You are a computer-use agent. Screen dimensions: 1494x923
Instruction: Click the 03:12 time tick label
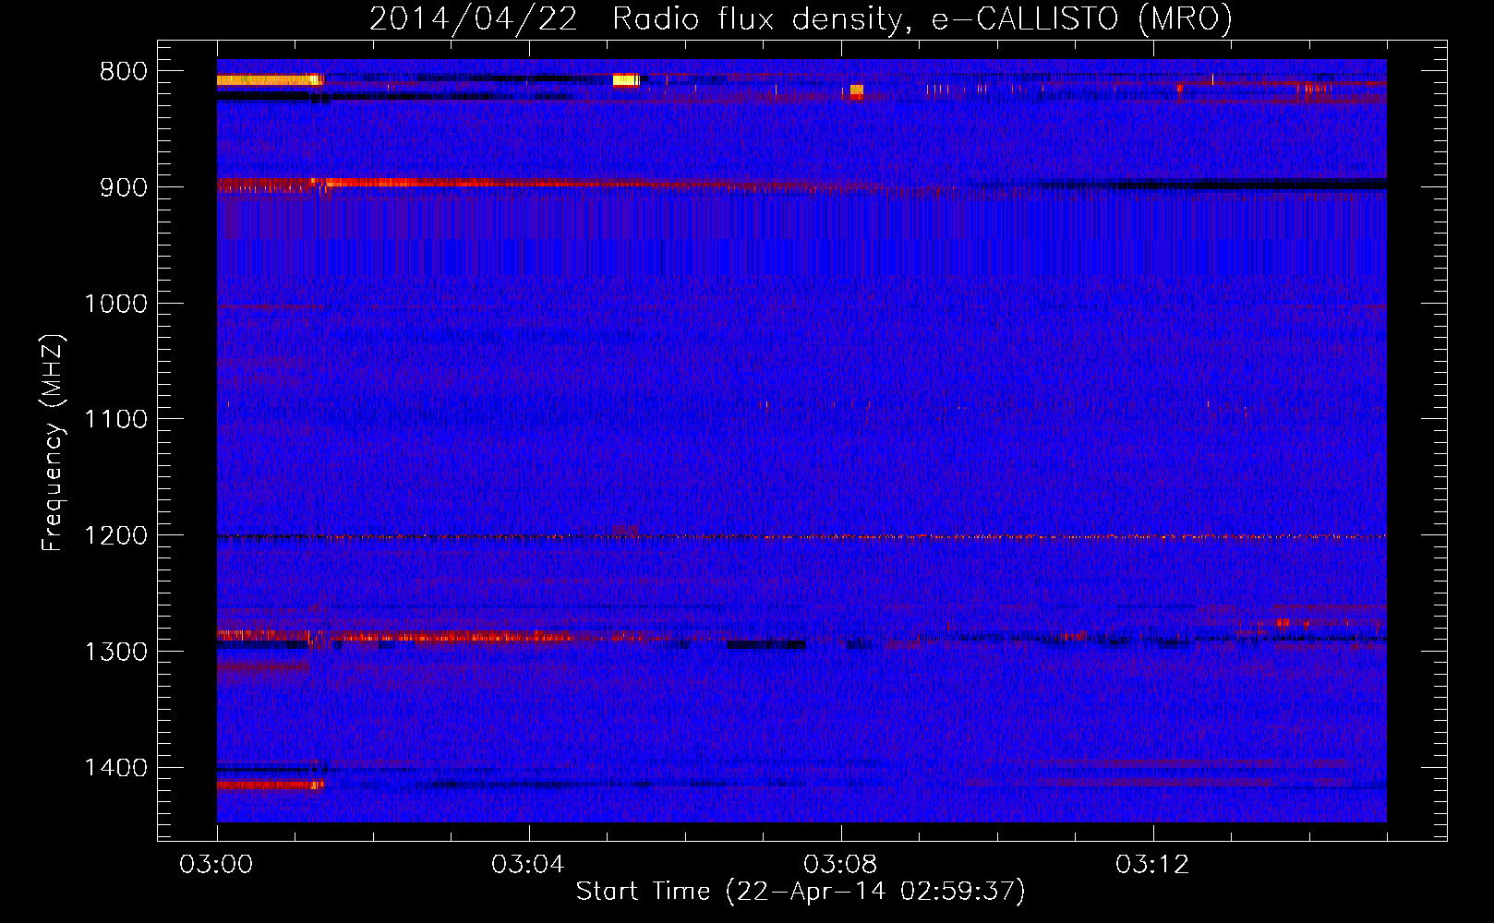[1152, 865]
